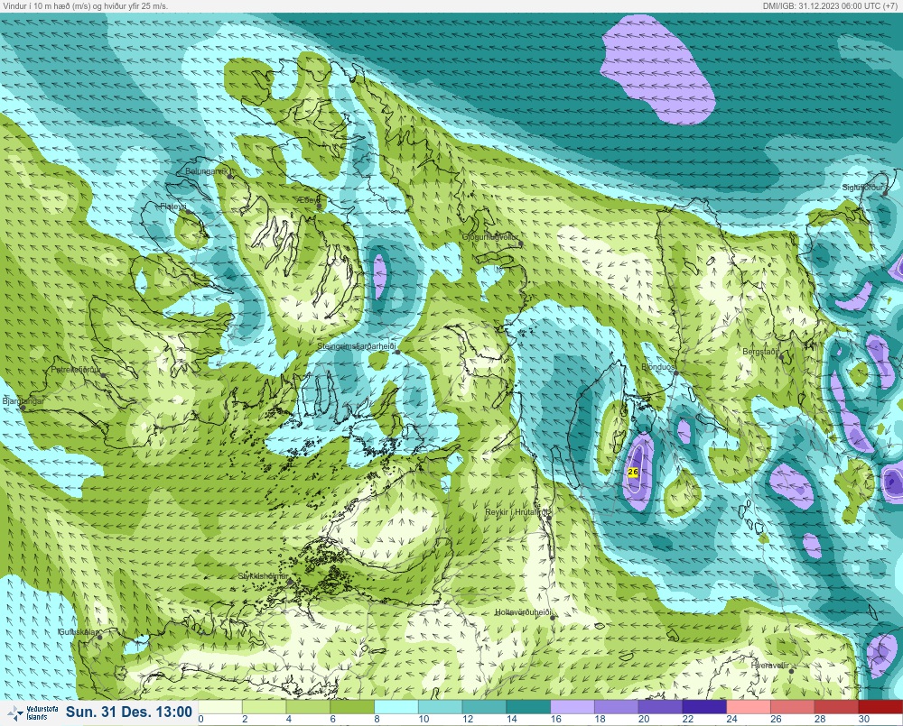
Task: Click the Flateyri station label
Action: click(173, 206)
